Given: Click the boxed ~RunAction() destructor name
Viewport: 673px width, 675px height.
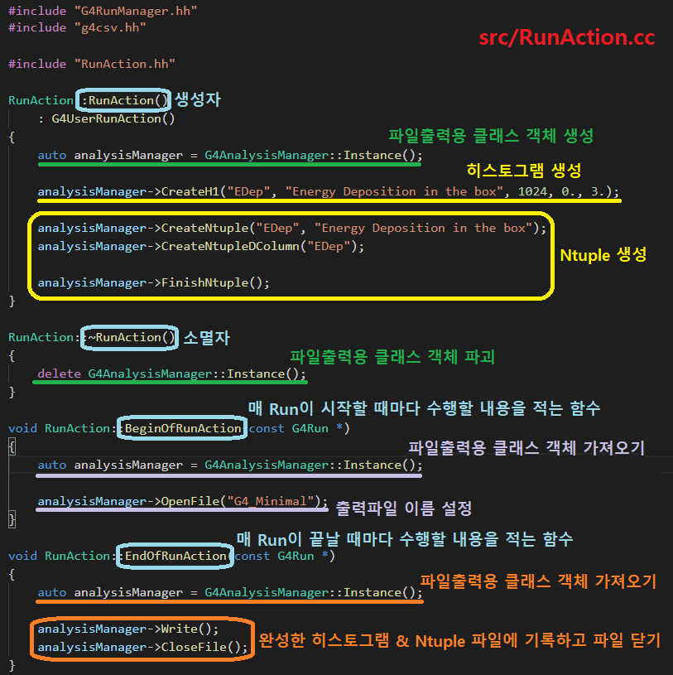Looking at the screenshot, I should [132, 337].
